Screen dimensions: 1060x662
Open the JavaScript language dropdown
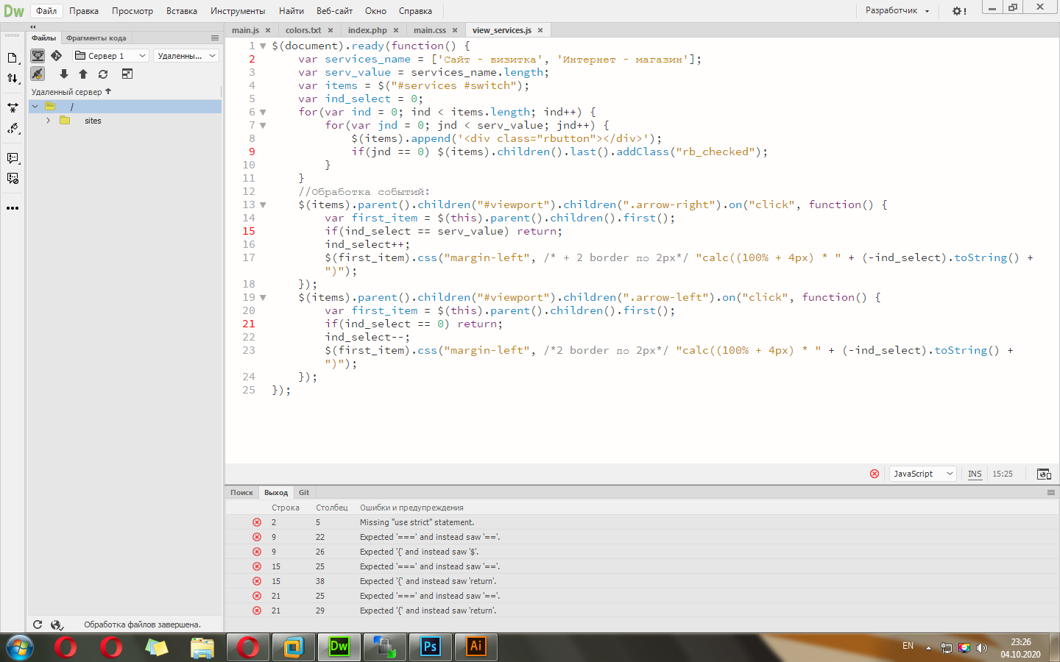(923, 474)
